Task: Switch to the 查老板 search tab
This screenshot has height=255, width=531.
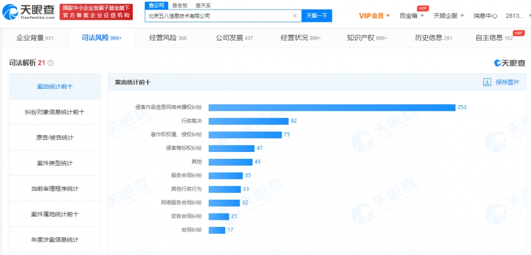Action: (x=180, y=5)
